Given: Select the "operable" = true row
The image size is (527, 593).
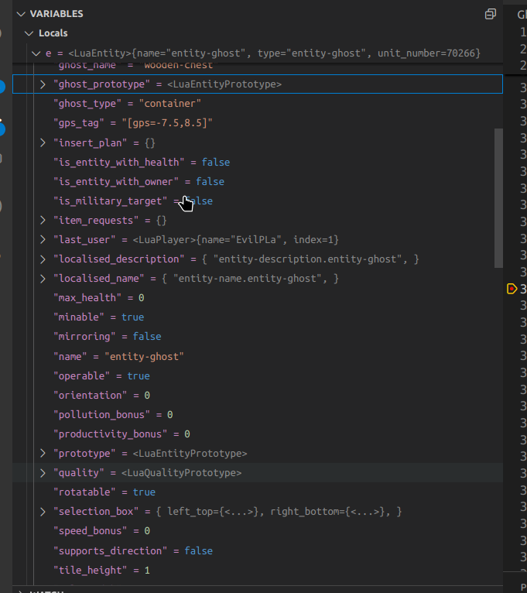Looking at the screenshot, I should click(x=258, y=376).
